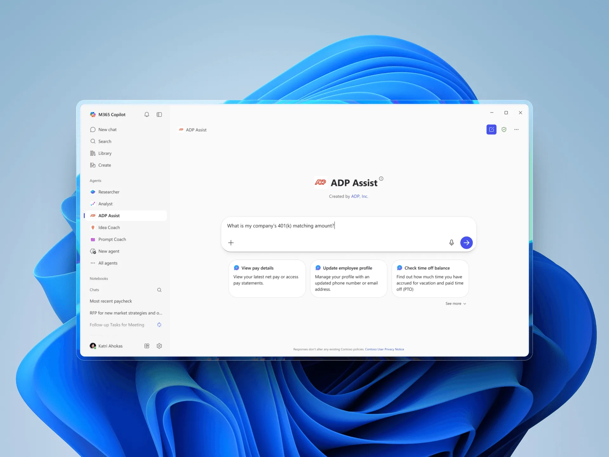Open Contoso User Privacy Notice link
This screenshot has height=457, width=609.
[x=384, y=349]
